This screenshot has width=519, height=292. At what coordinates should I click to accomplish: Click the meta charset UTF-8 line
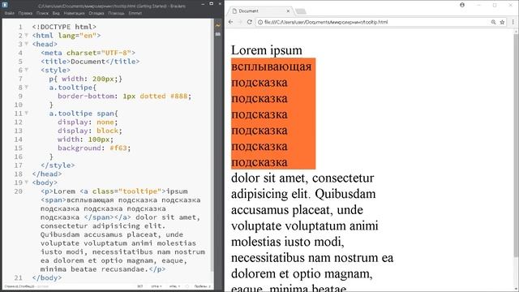[x=88, y=53]
